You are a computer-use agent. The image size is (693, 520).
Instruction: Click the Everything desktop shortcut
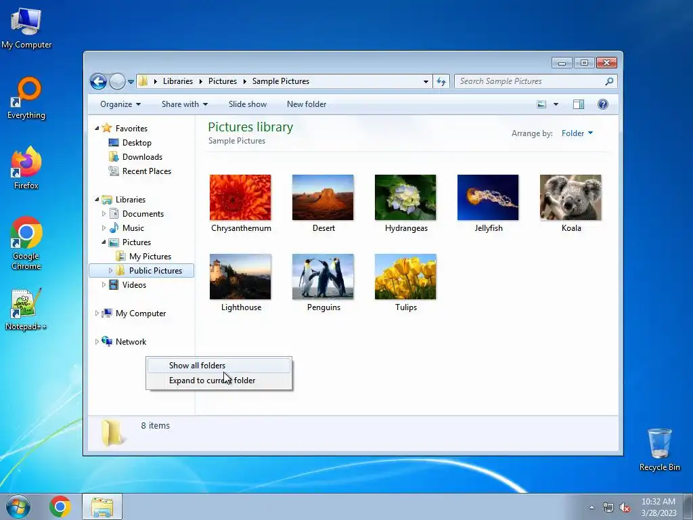(26, 98)
